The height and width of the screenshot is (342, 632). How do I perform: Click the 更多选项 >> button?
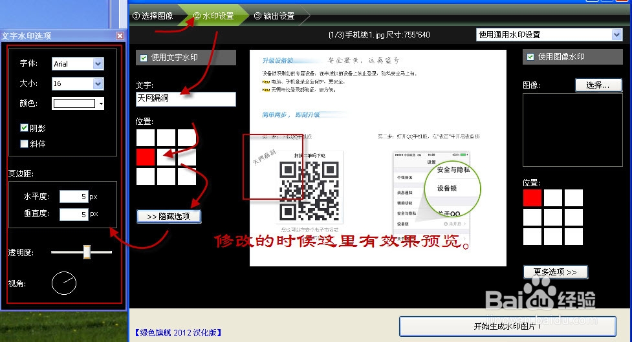click(556, 272)
